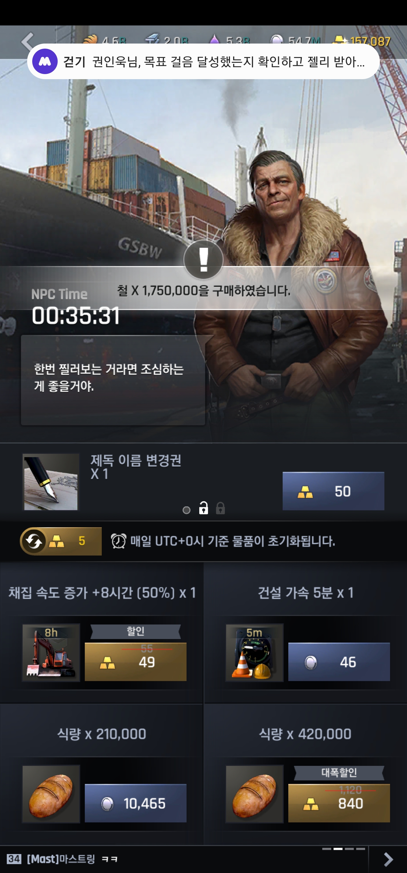
Task: Open the purple walking app notification icon
Action: pos(45,61)
